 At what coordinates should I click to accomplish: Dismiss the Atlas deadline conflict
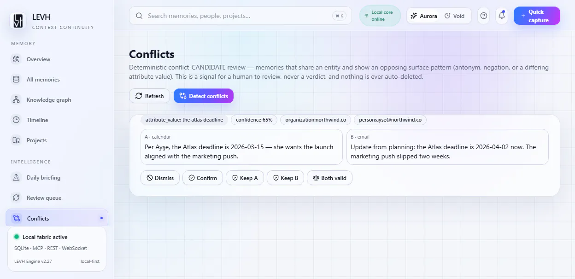[x=160, y=178]
